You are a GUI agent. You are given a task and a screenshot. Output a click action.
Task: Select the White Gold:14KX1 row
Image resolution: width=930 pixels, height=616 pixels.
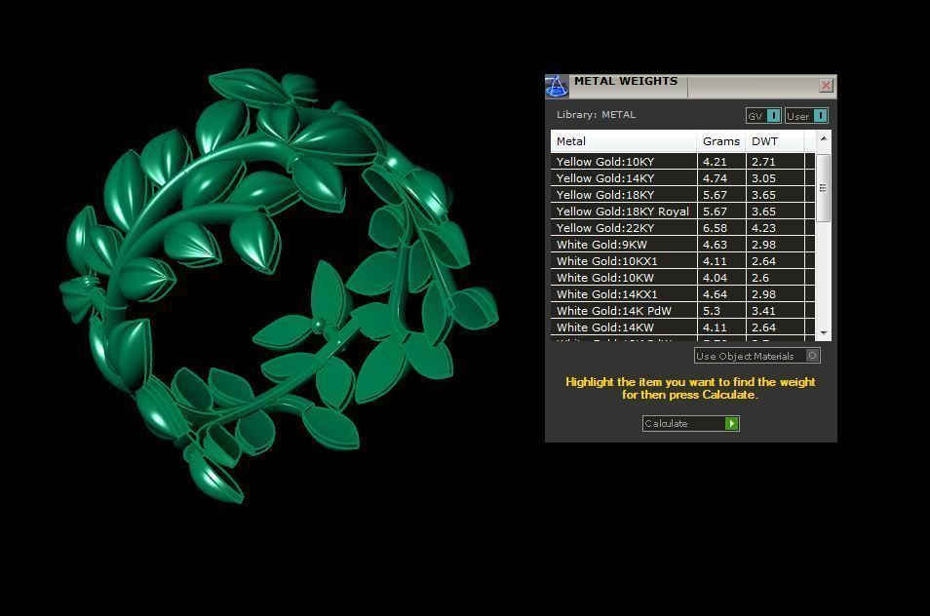point(682,294)
